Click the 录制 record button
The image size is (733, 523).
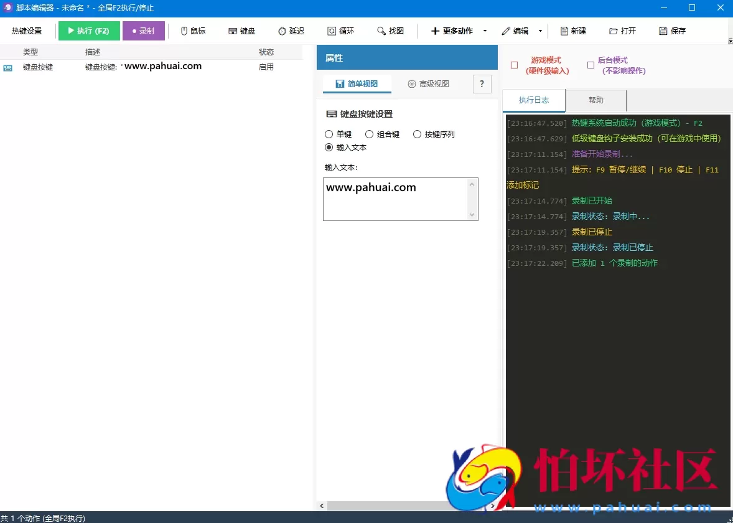click(144, 30)
